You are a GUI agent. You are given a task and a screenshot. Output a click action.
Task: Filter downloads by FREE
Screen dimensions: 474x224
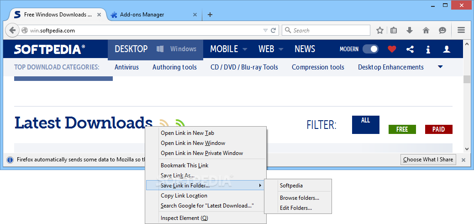point(402,129)
